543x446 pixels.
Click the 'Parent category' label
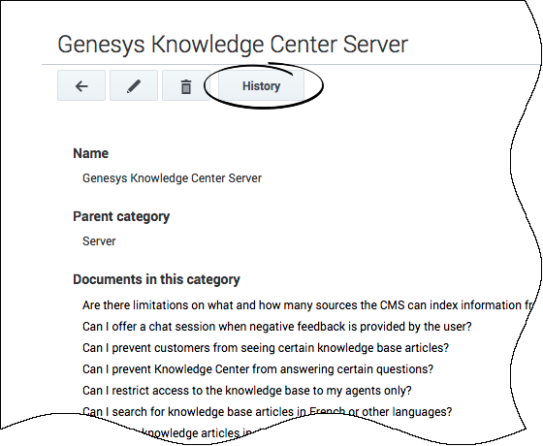click(x=121, y=217)
